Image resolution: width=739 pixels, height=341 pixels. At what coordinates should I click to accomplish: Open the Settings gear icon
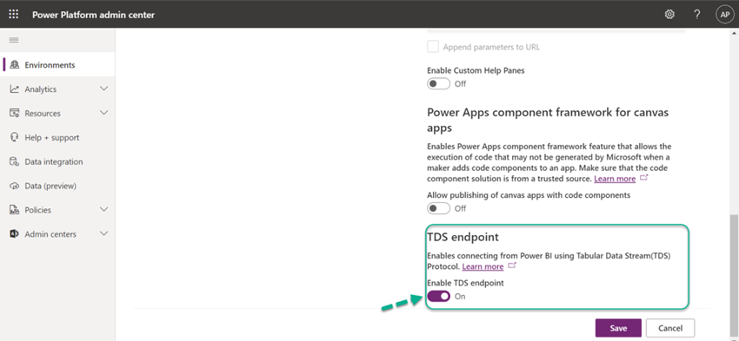coord(669,14)
